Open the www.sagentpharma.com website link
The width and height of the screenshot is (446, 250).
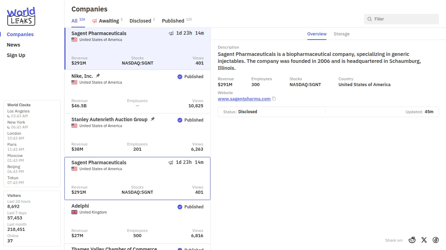(x=244, y=99)
